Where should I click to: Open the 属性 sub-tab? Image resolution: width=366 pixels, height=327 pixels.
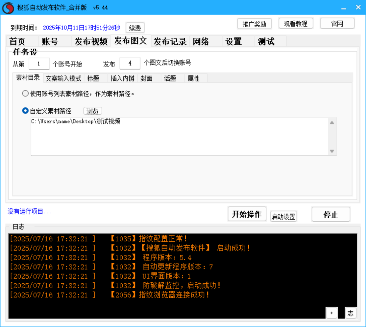196,78
